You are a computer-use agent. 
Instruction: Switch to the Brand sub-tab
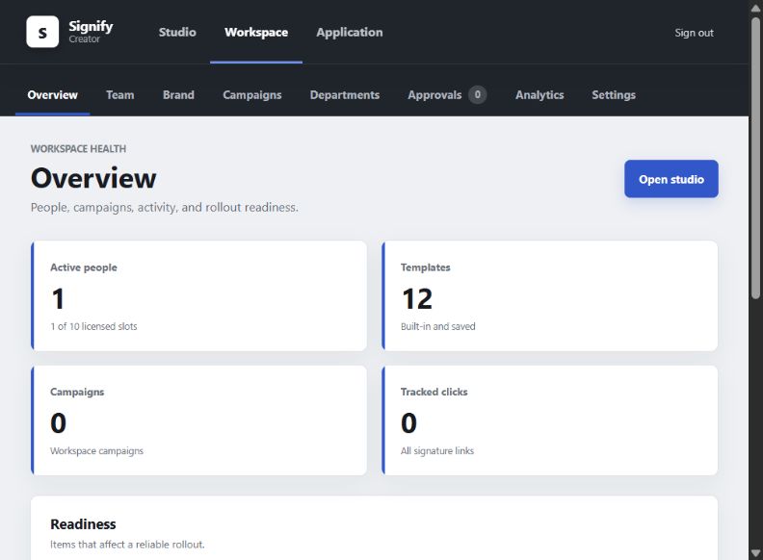tap(178, 95)
